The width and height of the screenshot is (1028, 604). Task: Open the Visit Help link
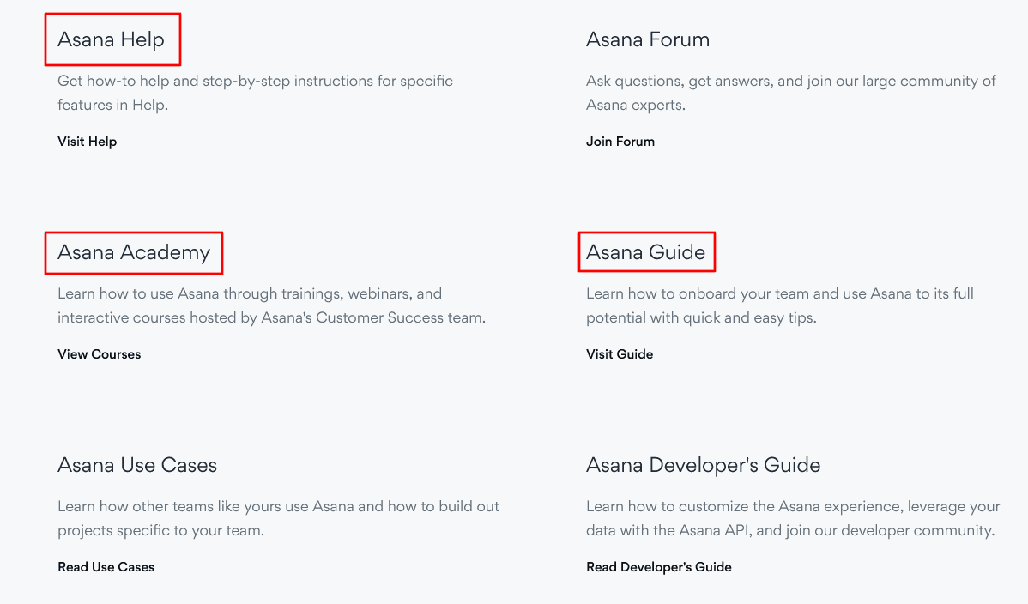click(87, 142)
